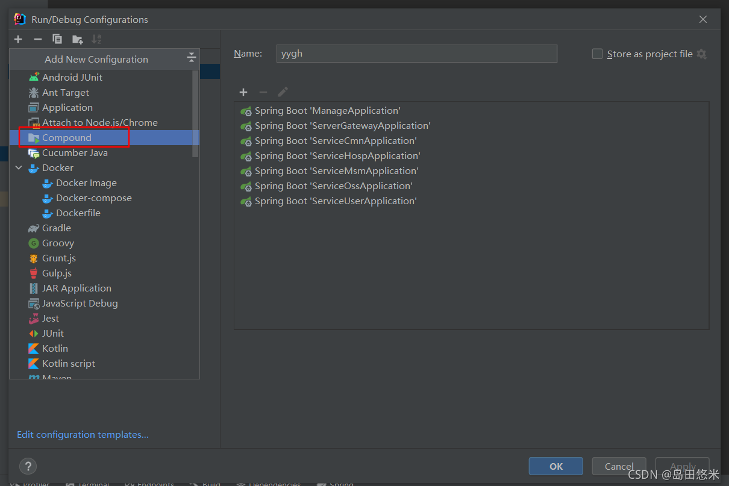The height and width of the screenshot is (486, 729).
Task: Remove selected item from the compound list
Action: [x=263, y=92]
